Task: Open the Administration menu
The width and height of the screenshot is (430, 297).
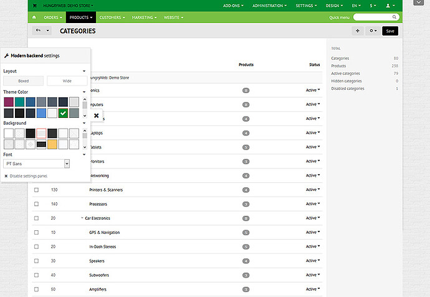Action: tap(269, 6)
